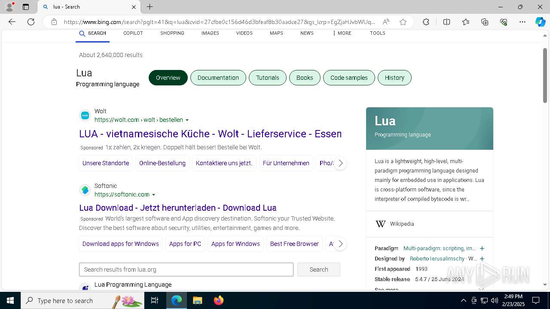Screen dimensions: 550x309
Task: Open File Explorer from taskbar
Action: click(x=197, y=300)
